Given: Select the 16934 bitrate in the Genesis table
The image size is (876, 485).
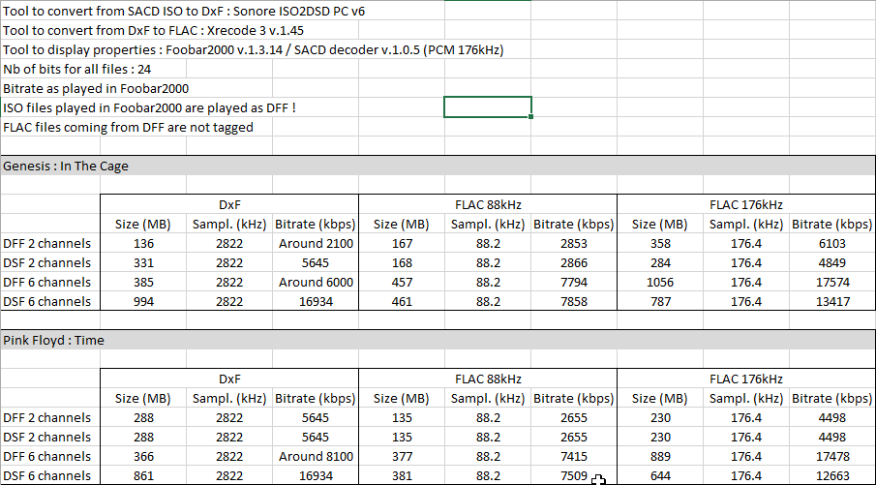Looking at the screenshot, I should [316, 302].
